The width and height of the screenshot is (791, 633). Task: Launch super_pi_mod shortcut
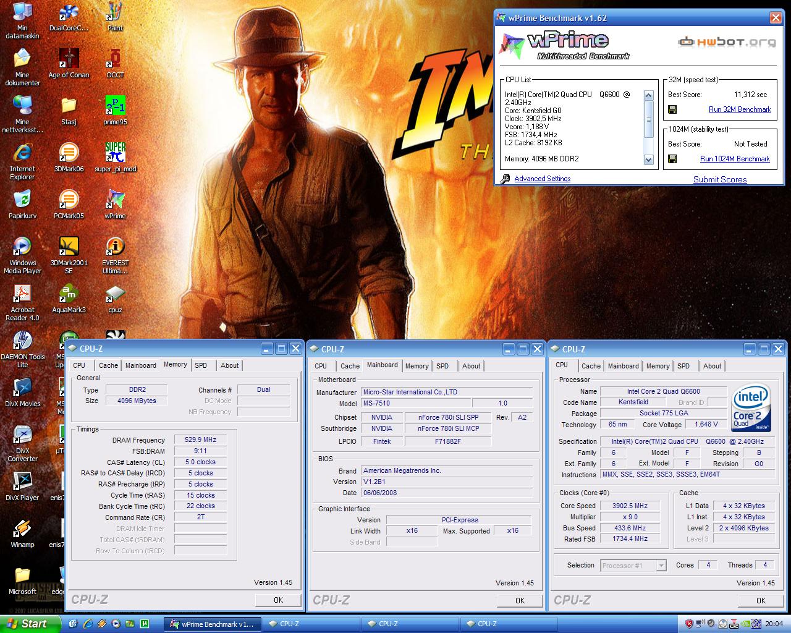click(115, 158)
